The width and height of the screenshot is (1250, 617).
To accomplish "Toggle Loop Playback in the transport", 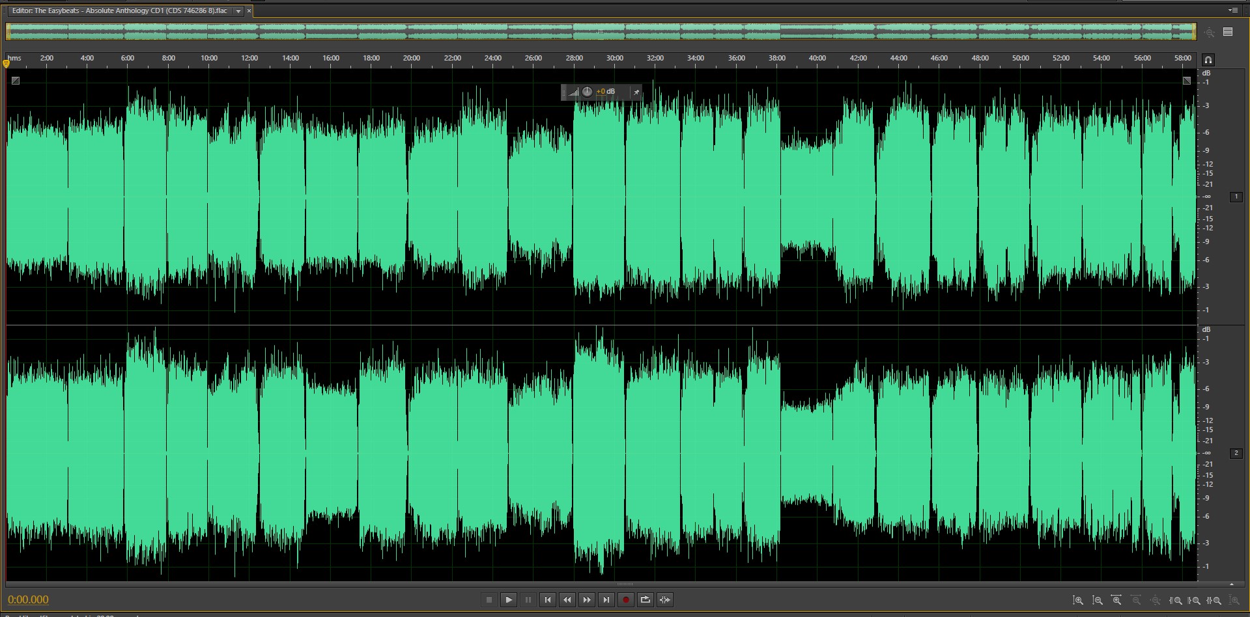I will click(x=645, y=599).
